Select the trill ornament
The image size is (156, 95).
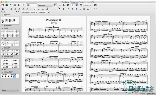[12, 45]
